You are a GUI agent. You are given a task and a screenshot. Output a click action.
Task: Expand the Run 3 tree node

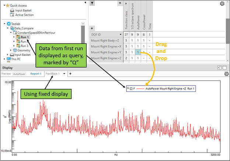click(x=14, y=46)
